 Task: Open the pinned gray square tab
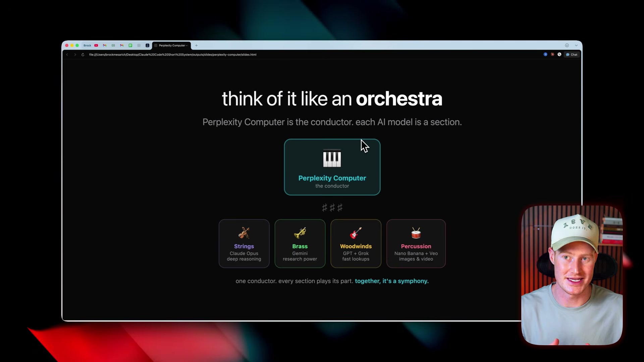point(139,46)
